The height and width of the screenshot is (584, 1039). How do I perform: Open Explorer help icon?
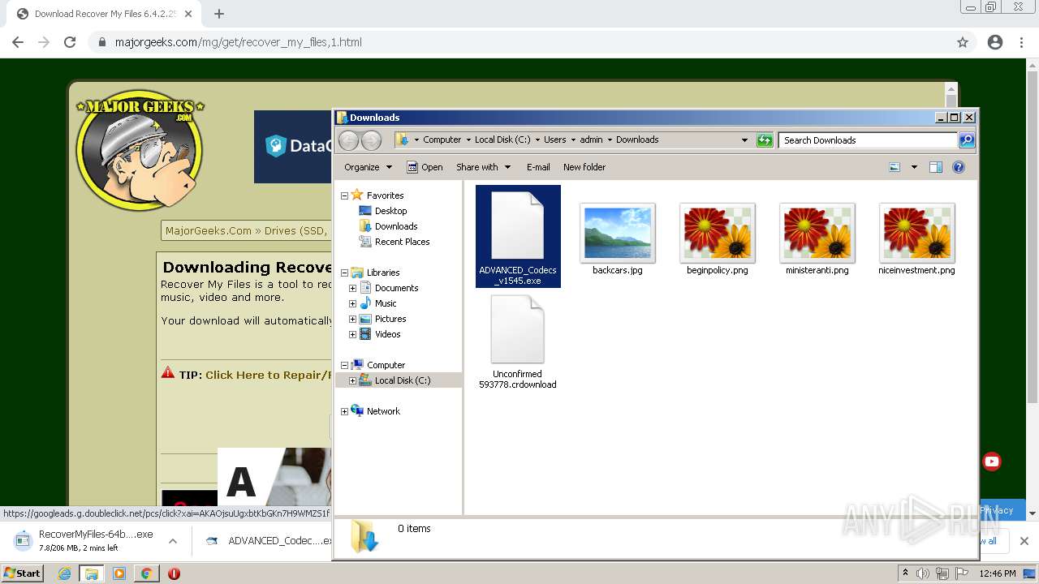(x=959, y=167)
